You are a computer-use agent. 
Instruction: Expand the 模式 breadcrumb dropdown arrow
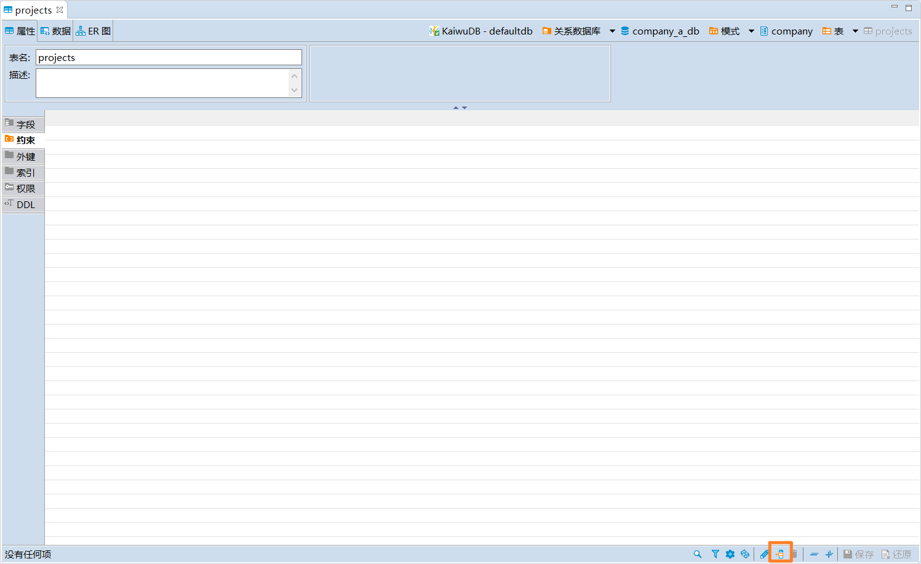(x=751, y=31)
